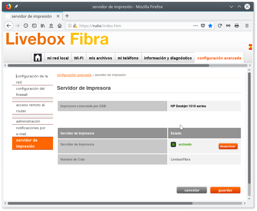
Task: Click the page's upper horizontal scrollbar
Action: (x=108, y=65)
